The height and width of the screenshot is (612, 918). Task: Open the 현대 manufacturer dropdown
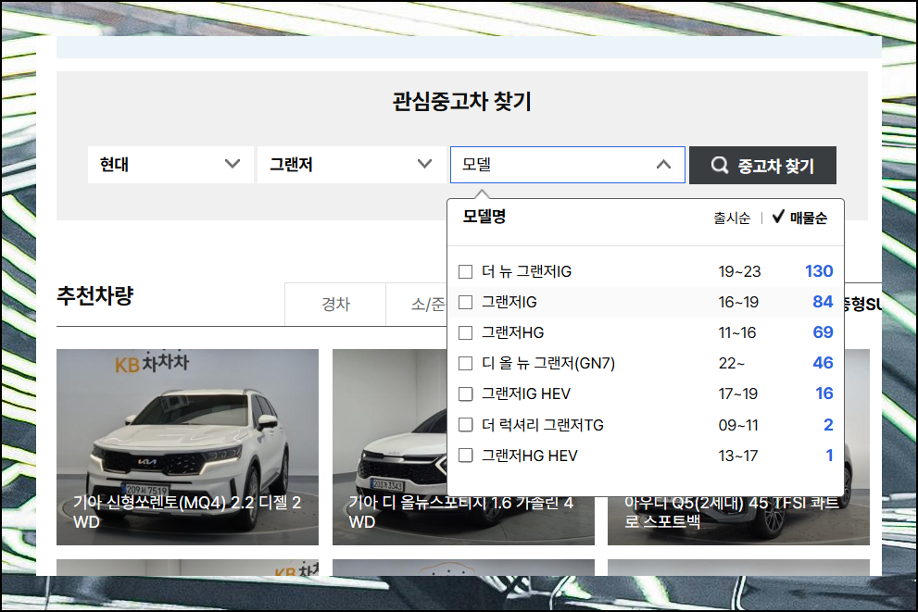(170, 165)
